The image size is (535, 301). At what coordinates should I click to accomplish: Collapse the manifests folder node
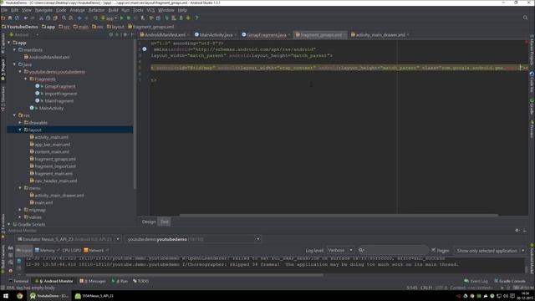point(15,50)
